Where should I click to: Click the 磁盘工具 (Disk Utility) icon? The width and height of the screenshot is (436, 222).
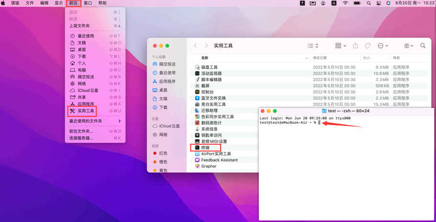pos(197,67)
